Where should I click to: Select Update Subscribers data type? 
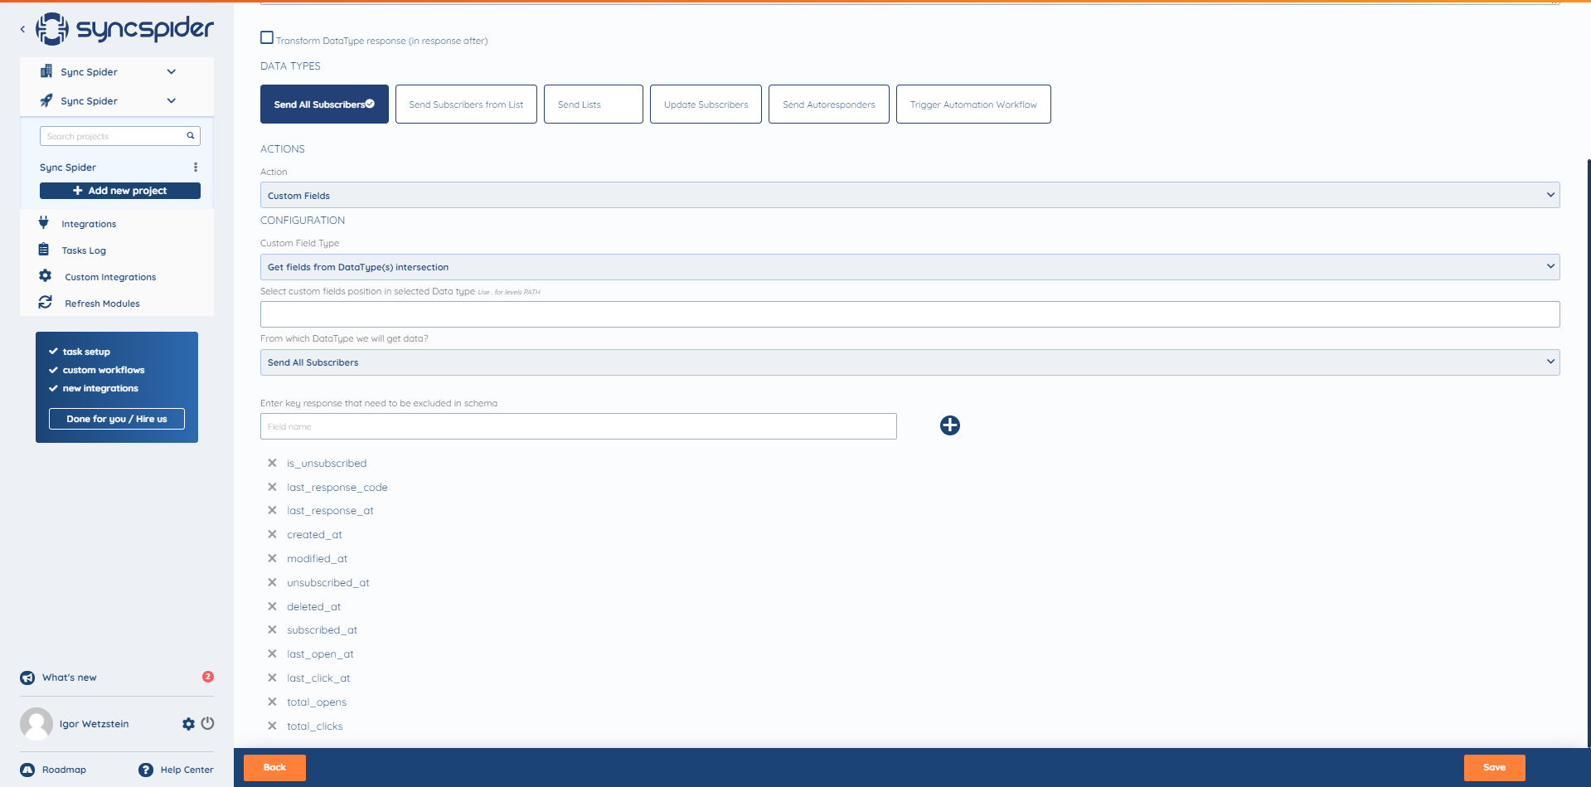706,104
